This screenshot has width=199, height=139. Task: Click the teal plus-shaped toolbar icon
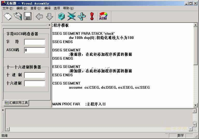pos(82,17)
